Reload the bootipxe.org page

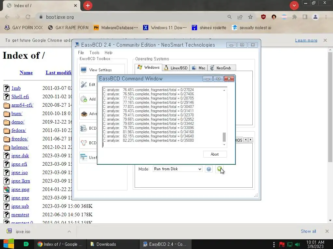(x=28, y=17)
